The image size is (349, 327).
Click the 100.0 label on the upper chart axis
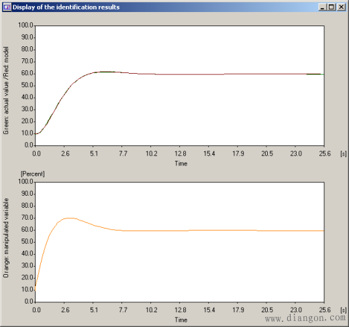pyautogui.click(x=26, y=25)
